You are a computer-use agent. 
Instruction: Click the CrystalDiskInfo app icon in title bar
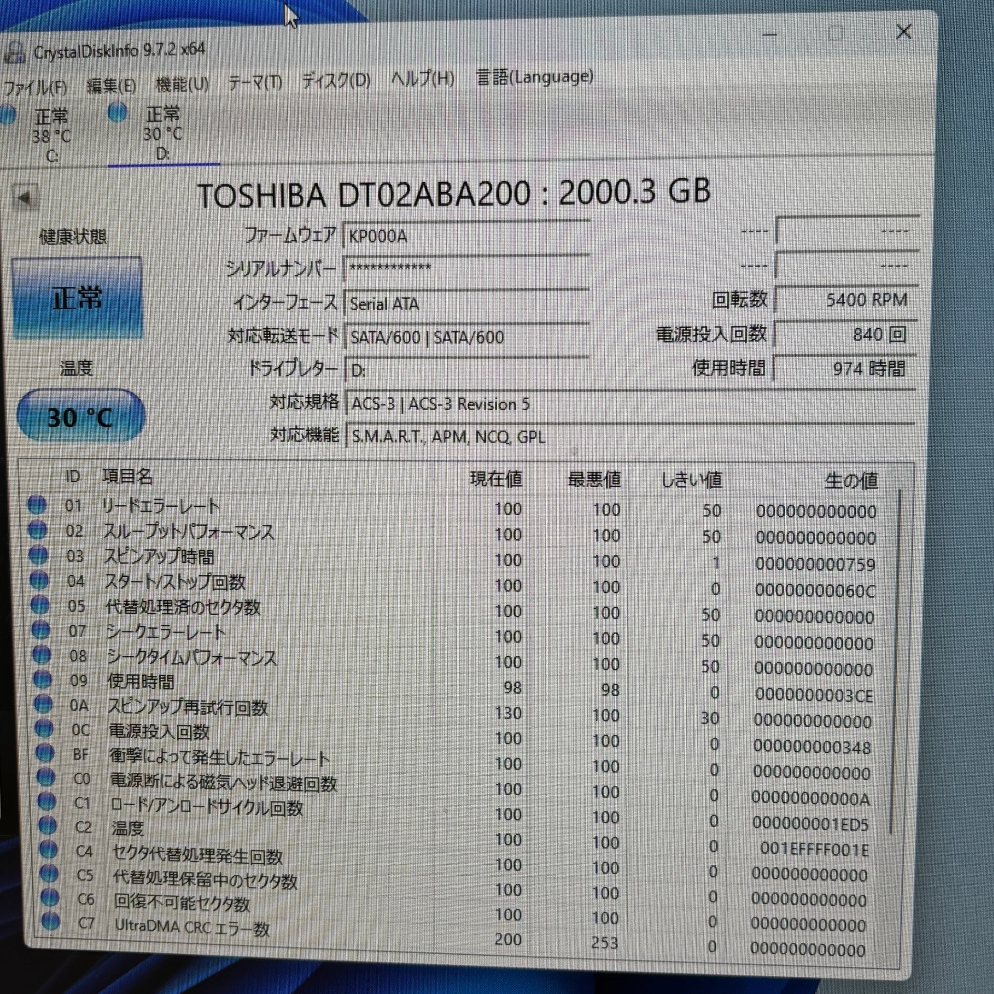tap(15, 52)
